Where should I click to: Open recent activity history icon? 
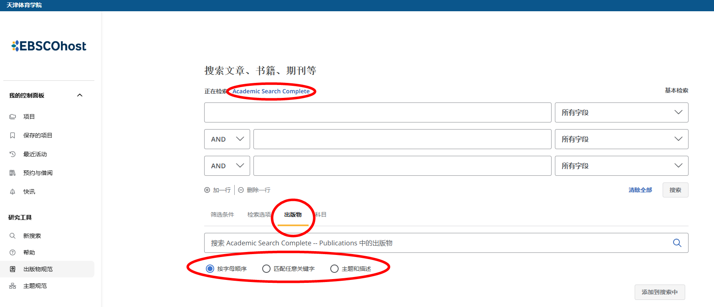pyautogui.click(x=13, y=154)
